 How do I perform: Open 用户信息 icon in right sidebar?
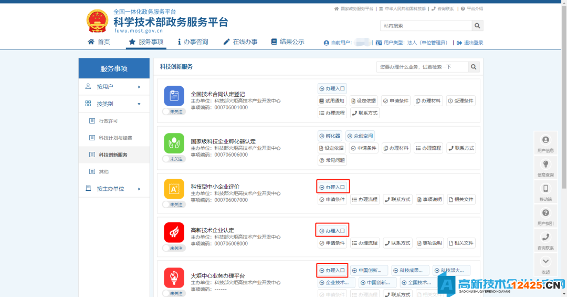pyautogui.click(x=545, y=142)
